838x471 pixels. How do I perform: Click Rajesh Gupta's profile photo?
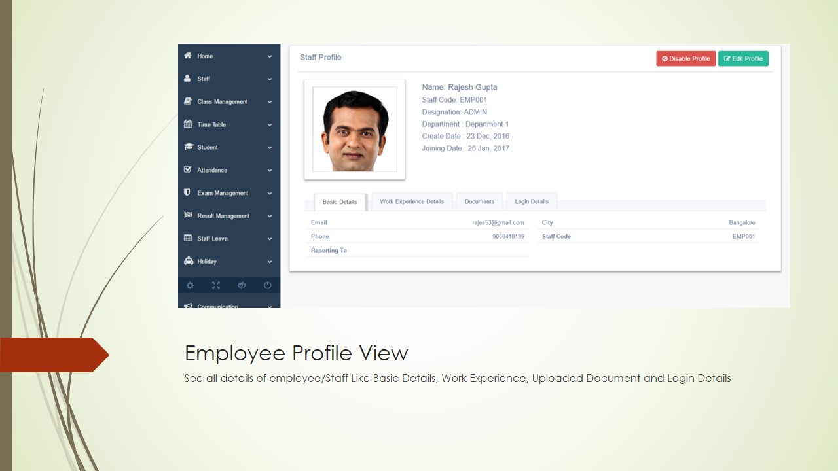click(x=355, y=130)
